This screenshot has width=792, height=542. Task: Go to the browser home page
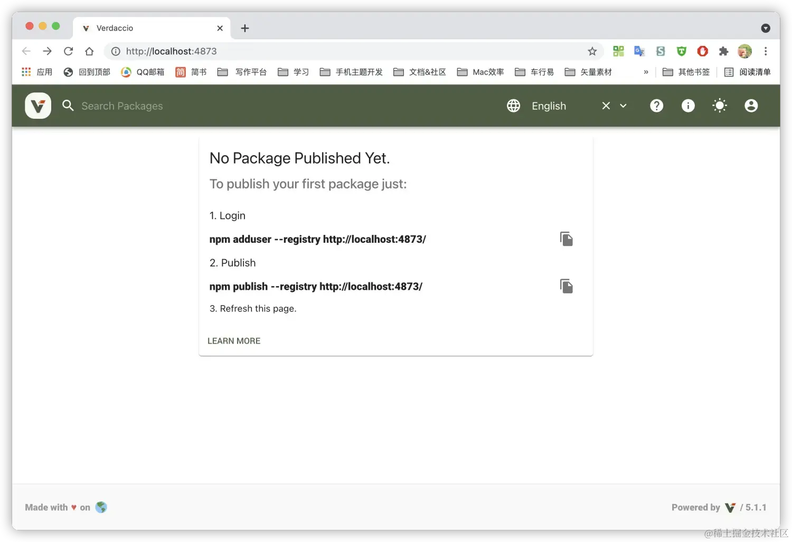[x=89, y=51]
